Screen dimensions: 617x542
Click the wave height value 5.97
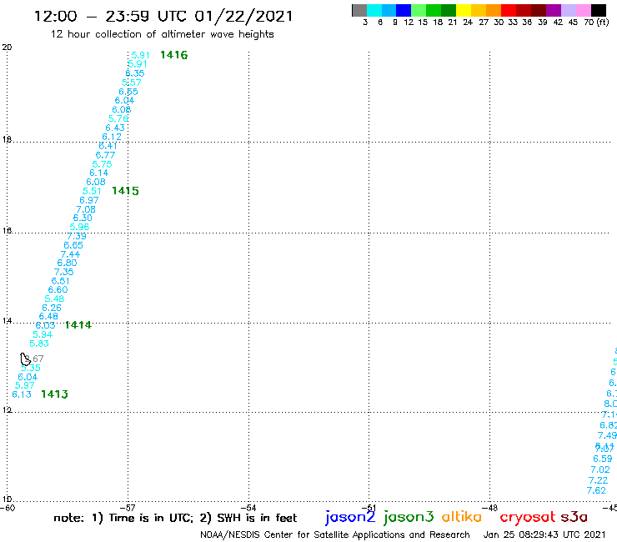click(24, 386)
